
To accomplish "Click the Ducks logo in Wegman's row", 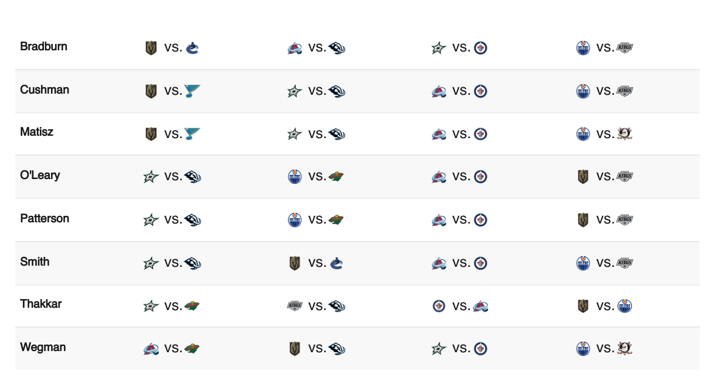I will point(625,349).
